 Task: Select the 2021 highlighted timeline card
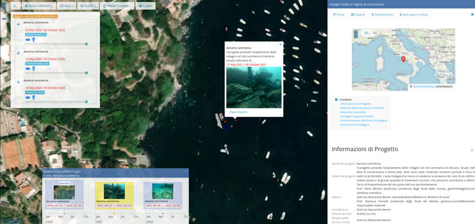114,196
